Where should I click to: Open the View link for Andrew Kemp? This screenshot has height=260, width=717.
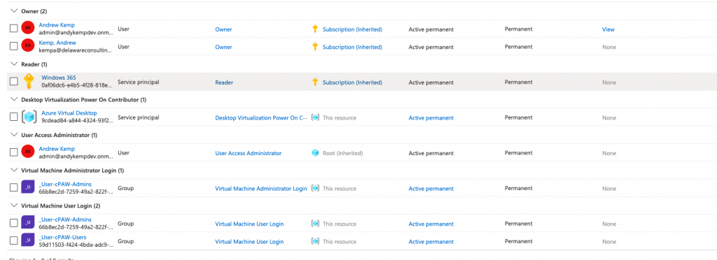608,29
